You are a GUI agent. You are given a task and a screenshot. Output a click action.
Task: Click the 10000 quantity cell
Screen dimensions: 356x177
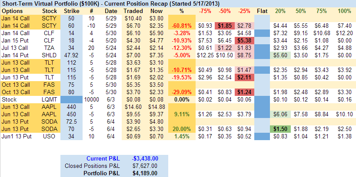(91, 99)
